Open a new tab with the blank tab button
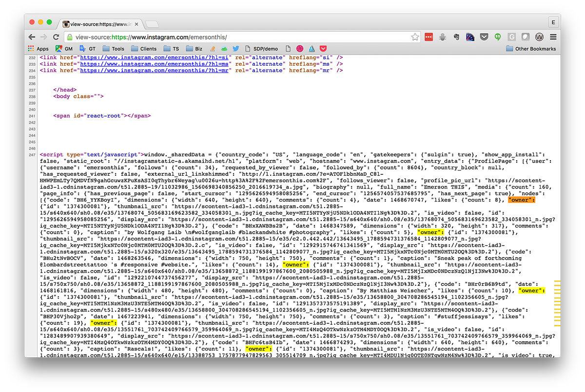585x392 pixels. [152, 24]
